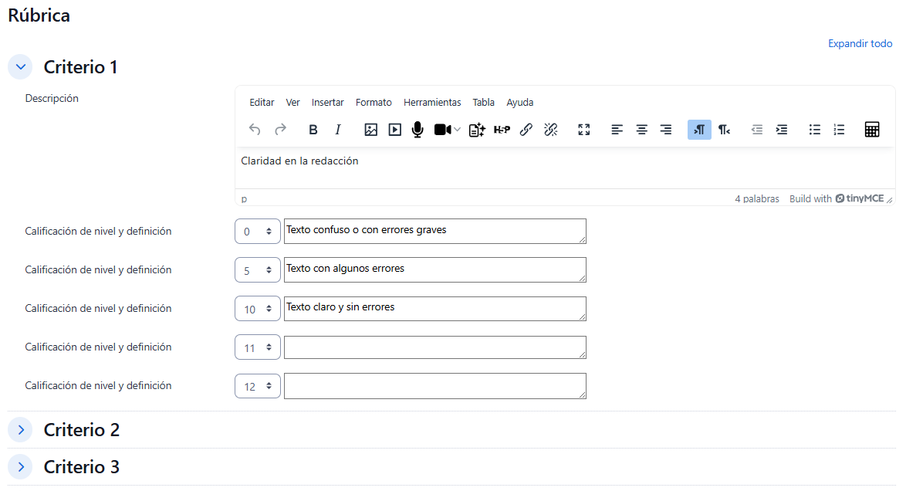Insert an image using the toolbar icon
The image size is (906, 491).
[x=370, y=130]
